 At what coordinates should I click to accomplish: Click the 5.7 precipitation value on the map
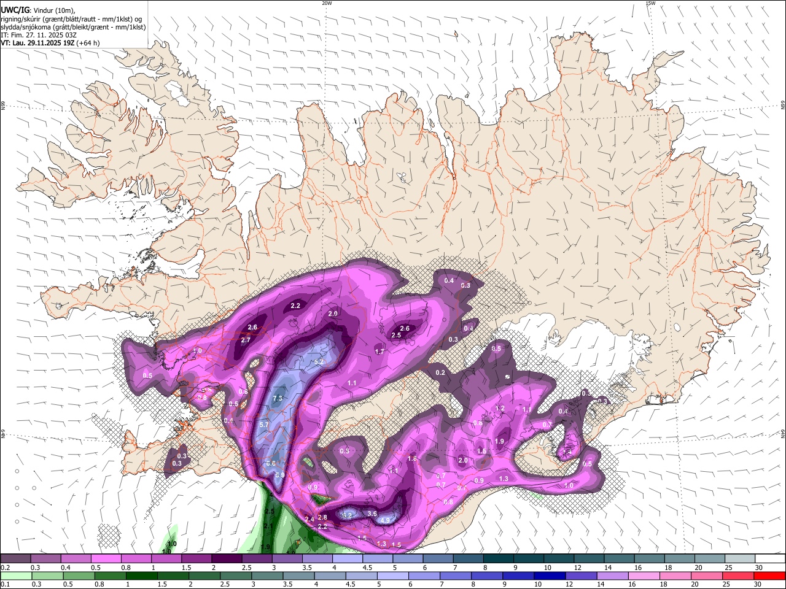[x=265, y=425]
